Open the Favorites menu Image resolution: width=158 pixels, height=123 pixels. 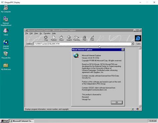47,33
